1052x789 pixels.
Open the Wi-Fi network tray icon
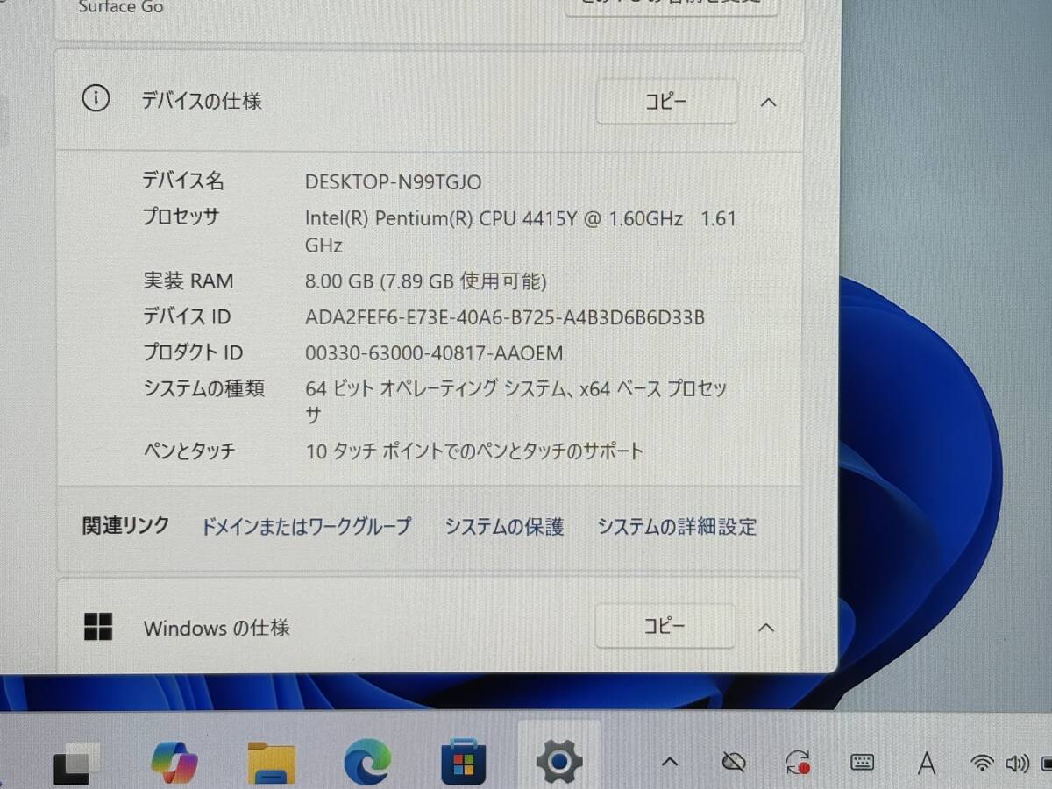984,764
